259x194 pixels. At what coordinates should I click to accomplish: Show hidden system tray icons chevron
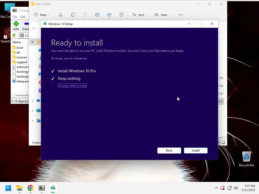click(217, 188)
